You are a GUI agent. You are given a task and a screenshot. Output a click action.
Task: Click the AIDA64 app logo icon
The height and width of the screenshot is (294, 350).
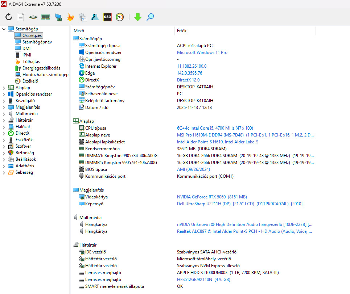4,4
